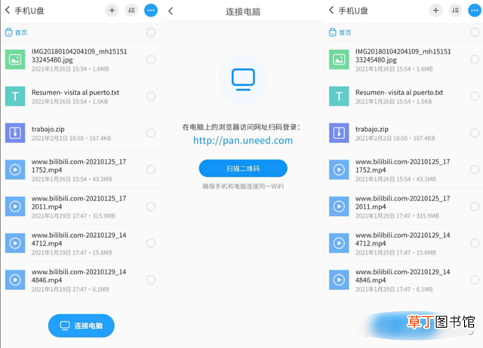Open trabajo.zip icon in right panel
Screen dimensions: 483x348
[x=339, y=133]
